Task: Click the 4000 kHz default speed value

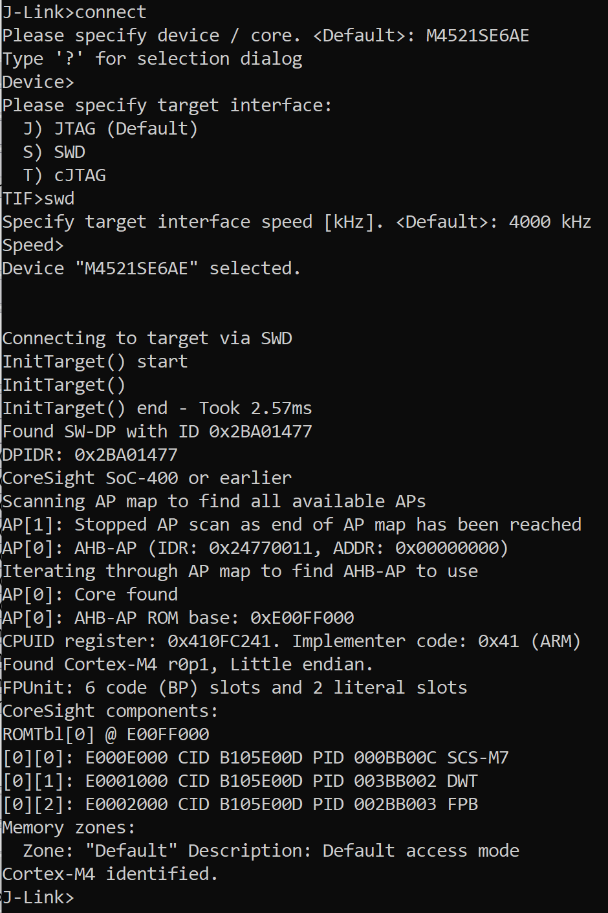Action: pyautogui.click(x=550, y=222)
